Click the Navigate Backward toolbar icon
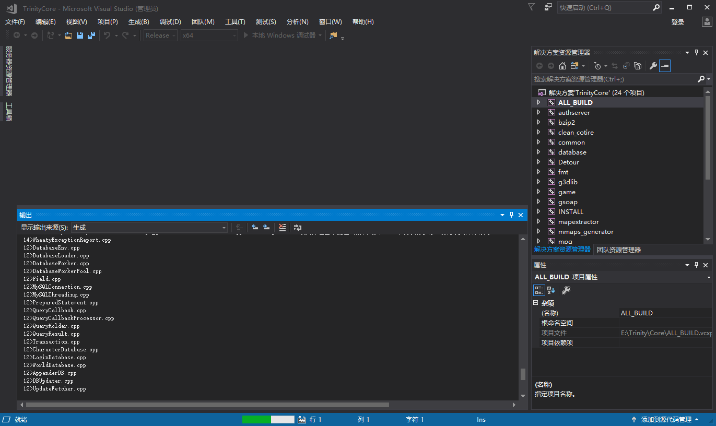Image resolution: width=716 pixels, height=426 pixels. click(17, 35)
